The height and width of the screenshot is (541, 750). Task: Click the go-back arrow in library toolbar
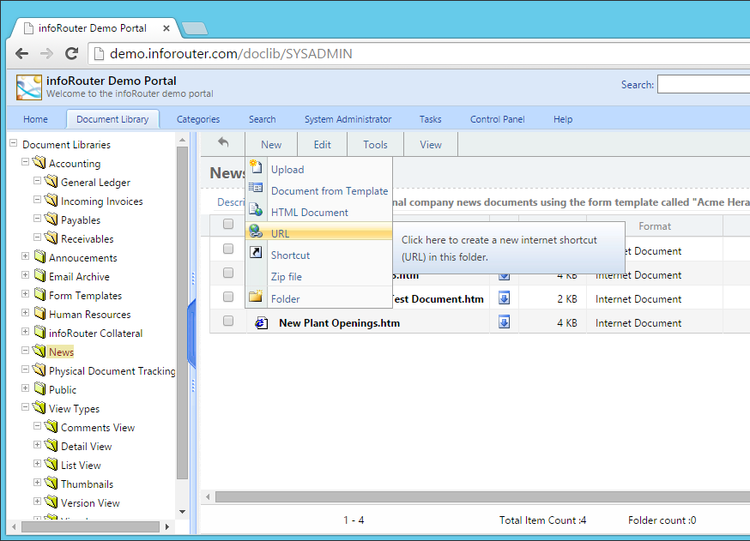(223, 142)
